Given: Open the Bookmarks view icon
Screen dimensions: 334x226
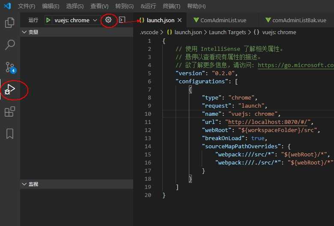Looking at the screenshot, I should [x=10, y=134].
